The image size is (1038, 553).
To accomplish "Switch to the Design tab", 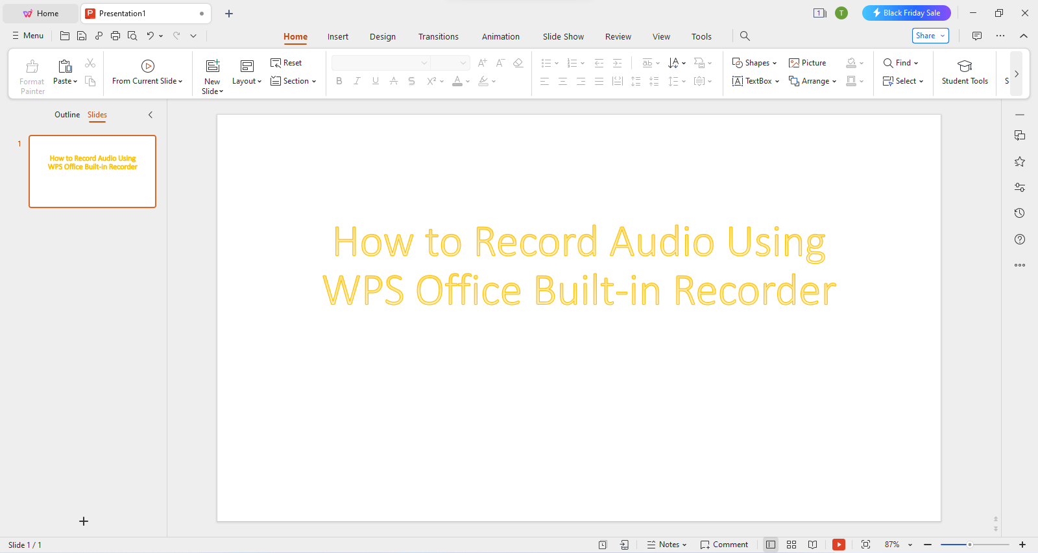I will pyautogui.click(x=383, y=36).
